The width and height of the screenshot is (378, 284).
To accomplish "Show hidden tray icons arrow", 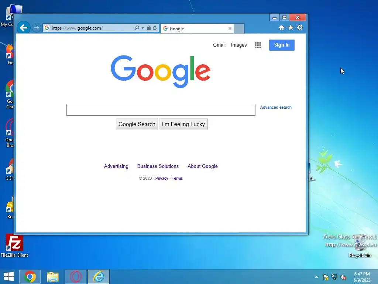I will 316,277.
